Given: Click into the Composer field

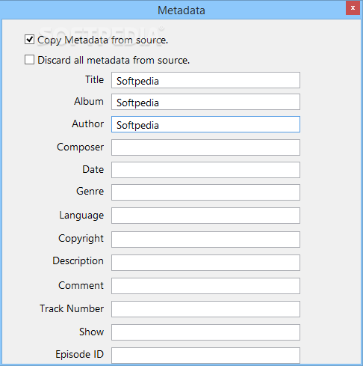Looking at the screenshot, I should (205, 147).
